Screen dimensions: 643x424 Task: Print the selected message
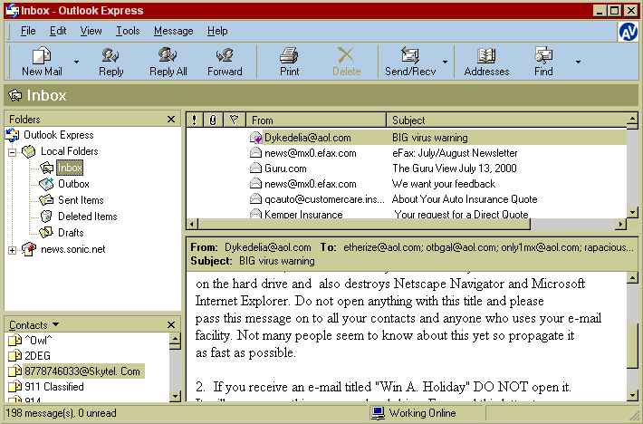pos(290,62)
